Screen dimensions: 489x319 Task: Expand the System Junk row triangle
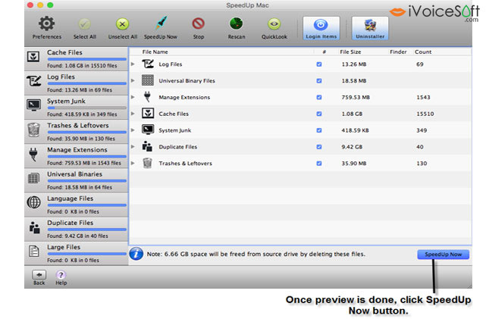(133, 130)
